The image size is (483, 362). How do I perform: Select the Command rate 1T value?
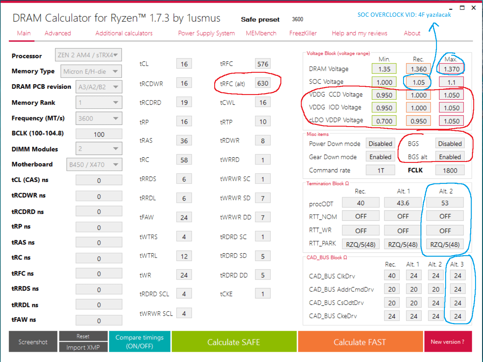[x=380, y=170]
